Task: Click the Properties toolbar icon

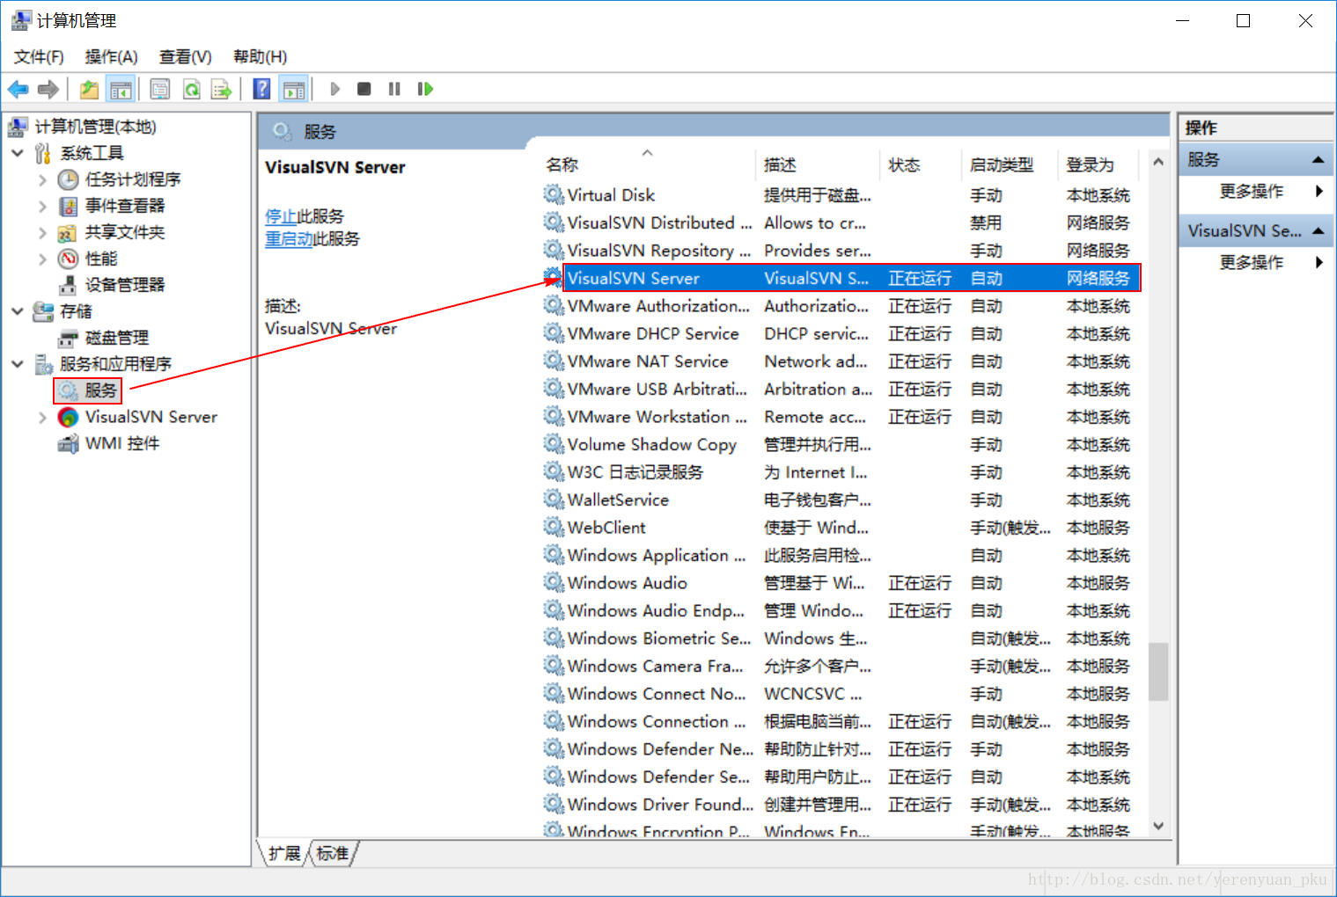Action: (x=159, y=89)
